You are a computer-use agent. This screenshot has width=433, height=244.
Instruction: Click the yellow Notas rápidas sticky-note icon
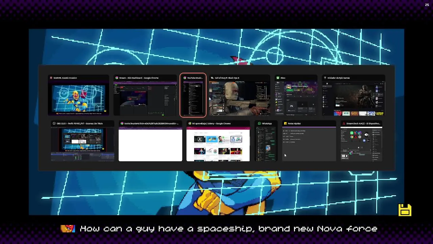[x=285, y=123]
